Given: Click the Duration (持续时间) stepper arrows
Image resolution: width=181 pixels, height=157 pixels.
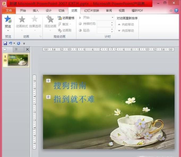Looking at the screenshot, I should 112,24.
